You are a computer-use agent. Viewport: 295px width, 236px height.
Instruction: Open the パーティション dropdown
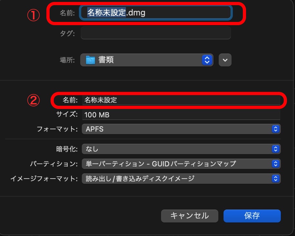(181, 164)
